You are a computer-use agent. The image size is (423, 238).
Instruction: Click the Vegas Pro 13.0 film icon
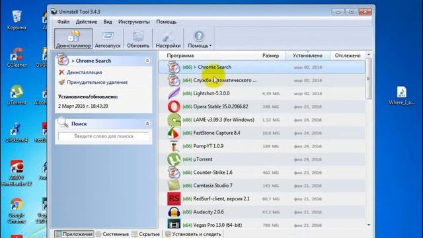(174, 225)
